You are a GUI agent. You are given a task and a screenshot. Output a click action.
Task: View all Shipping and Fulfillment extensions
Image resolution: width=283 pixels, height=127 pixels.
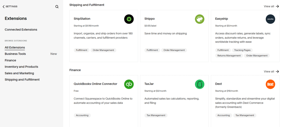point(271,6)
